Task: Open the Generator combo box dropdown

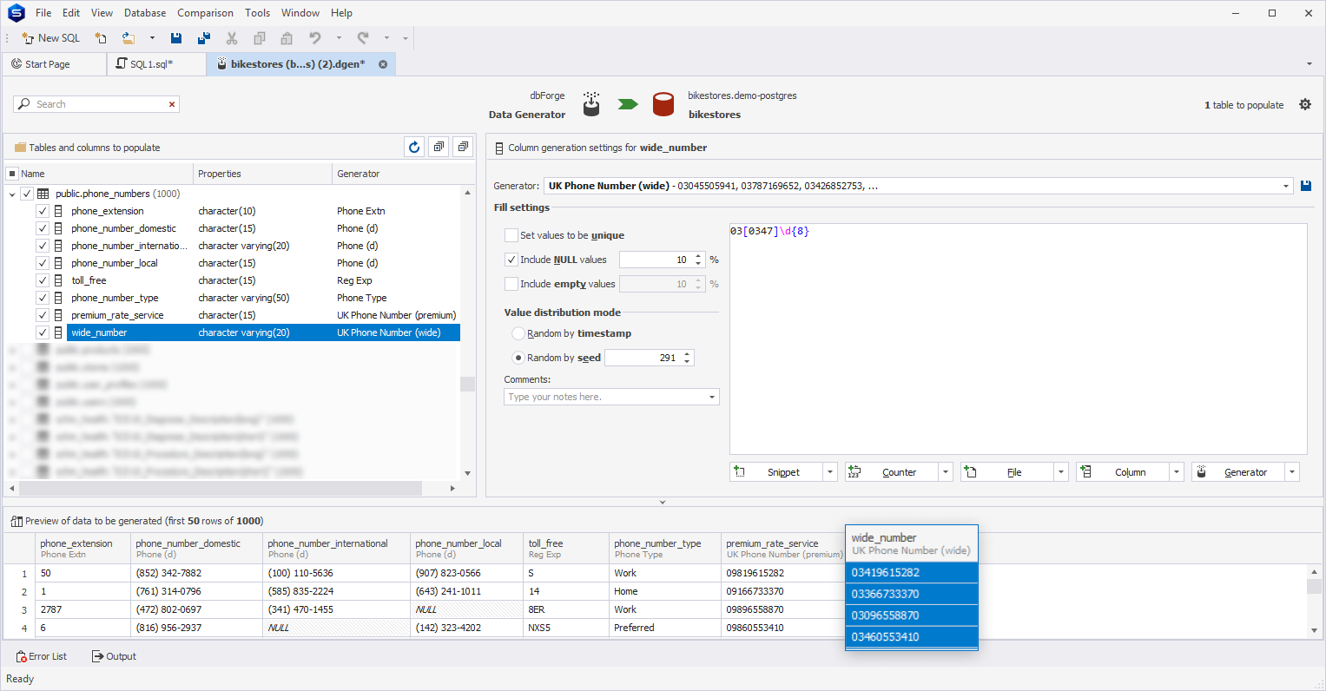Action: [x=1286, y=186]
